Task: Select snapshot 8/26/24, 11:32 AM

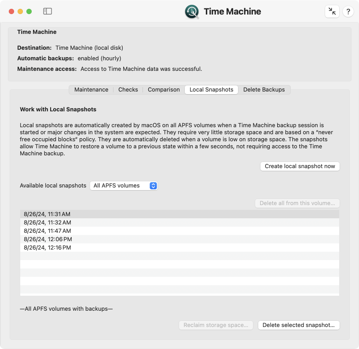Action: tap(179, 222)
